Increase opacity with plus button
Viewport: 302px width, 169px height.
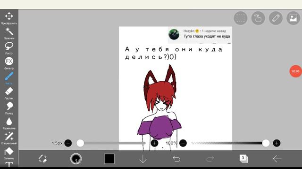(x=277, y=143)
